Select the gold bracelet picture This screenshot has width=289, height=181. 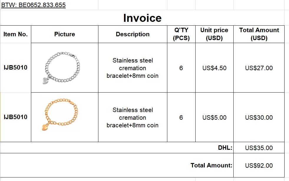pyautogui.click(x=60, y=115)
